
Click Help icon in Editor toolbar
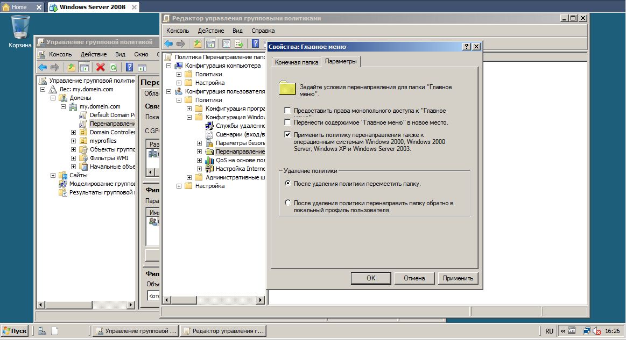(256, 44)
